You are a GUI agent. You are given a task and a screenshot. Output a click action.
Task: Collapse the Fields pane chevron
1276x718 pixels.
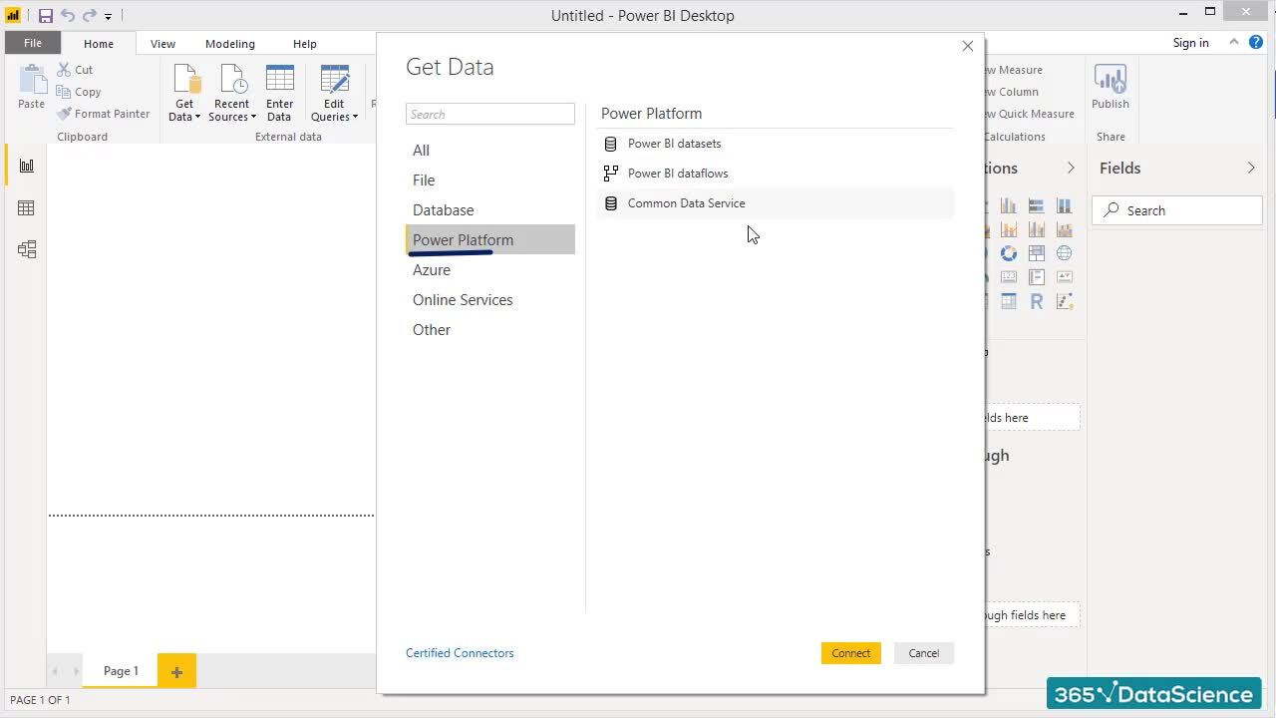(1251, 168)
